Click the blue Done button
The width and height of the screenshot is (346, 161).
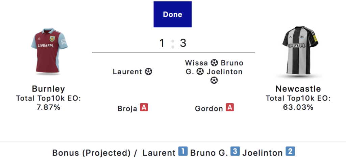pyautogui.click(x=172, y=15)
